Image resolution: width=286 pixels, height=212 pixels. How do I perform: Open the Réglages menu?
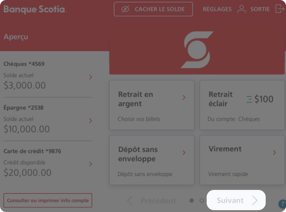(217, 9)
